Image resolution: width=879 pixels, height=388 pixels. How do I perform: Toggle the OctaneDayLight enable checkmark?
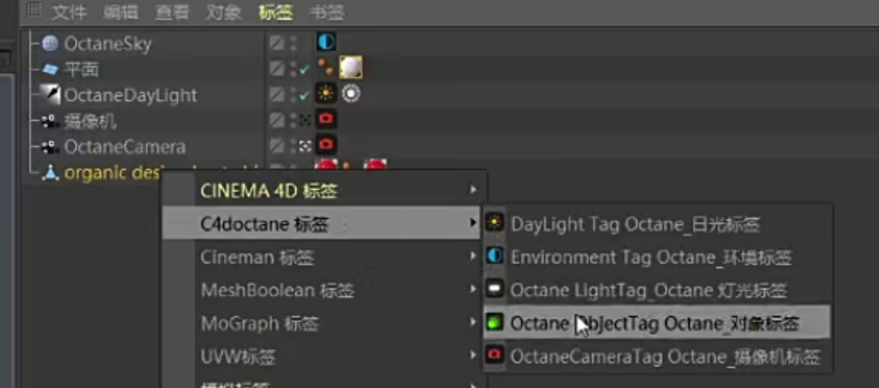[305, 96]
